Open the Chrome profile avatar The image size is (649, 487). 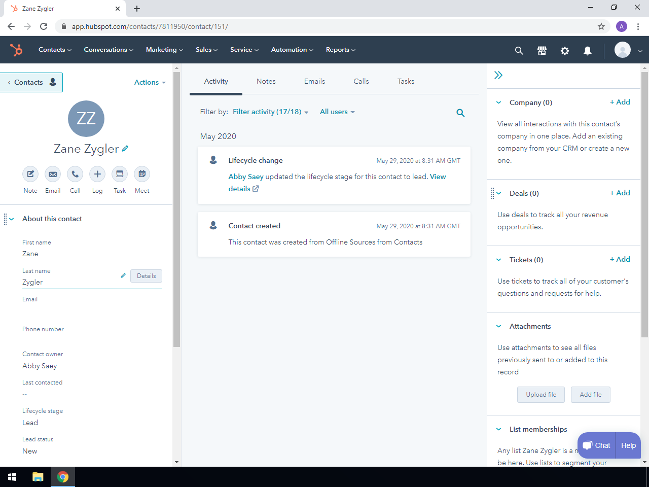click(622, 26)
